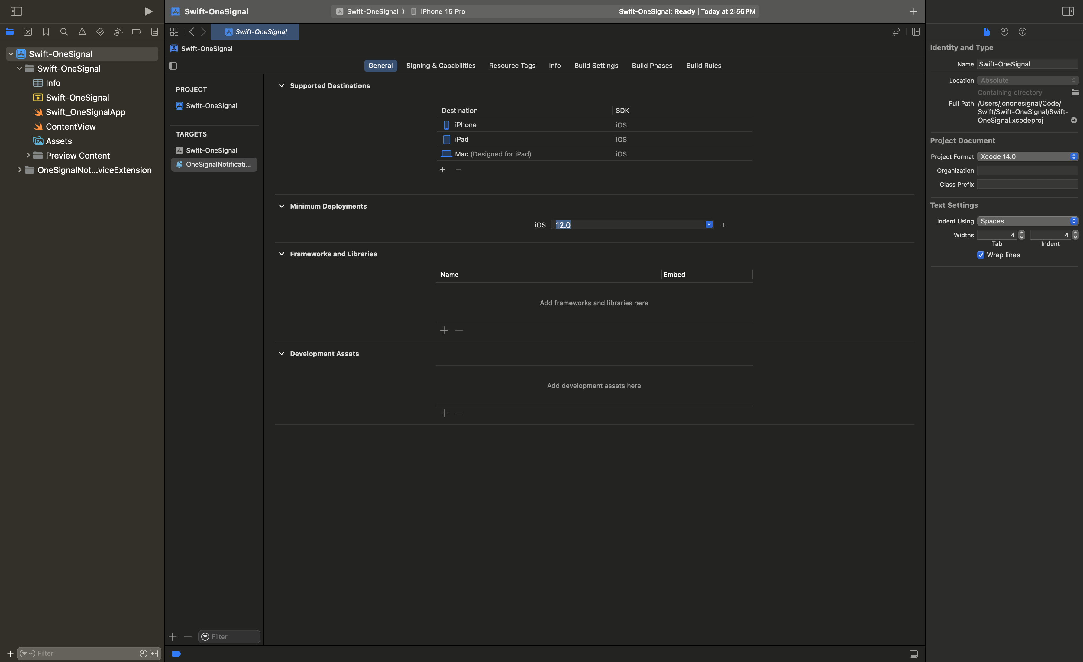The width and height of the screenshot is (1083, 662).
Task: Switch to the General tab
Action: pyautogui.click(x=380, y=66)
